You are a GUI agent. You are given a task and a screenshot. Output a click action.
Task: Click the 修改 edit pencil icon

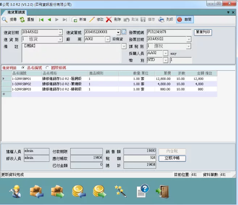point(92,20)
